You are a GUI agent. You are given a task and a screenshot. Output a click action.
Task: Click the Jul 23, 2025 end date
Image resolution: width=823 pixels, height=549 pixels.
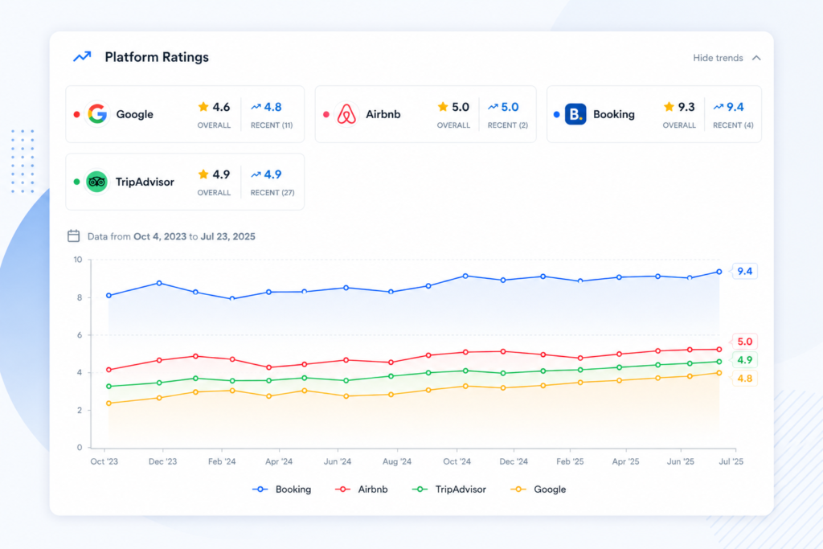(227, 236)
